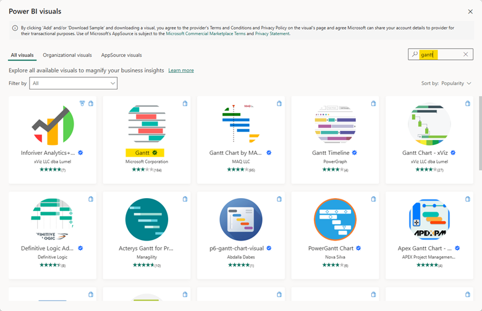This screenshot has height=311, width=482.
Task: Click the purchase bag icon on Gantt Microsoft card
Action: tap(185, 104)
